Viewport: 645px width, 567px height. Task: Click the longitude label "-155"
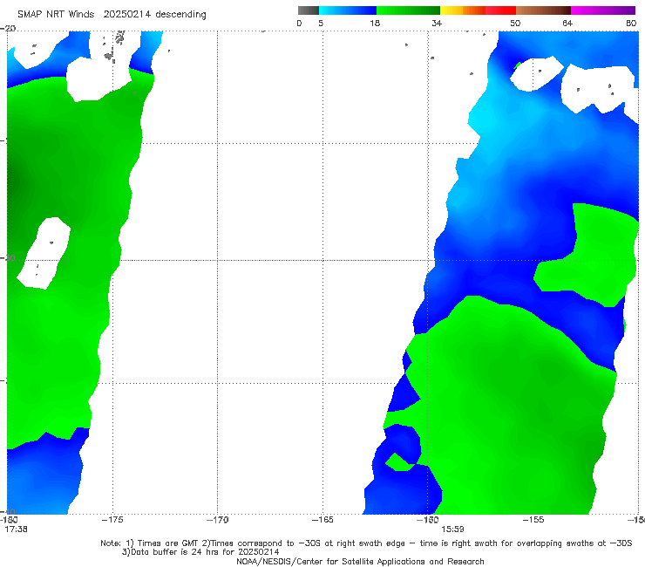point(533,520)
